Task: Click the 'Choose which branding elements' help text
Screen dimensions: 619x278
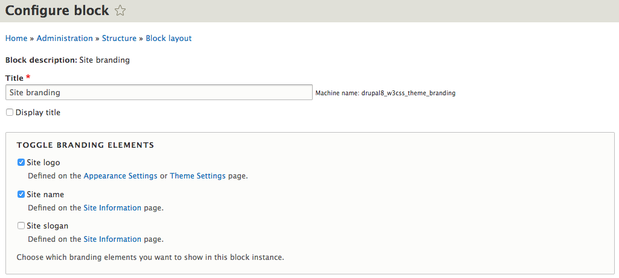Action: pyautogui.click(x=150, y=257)
